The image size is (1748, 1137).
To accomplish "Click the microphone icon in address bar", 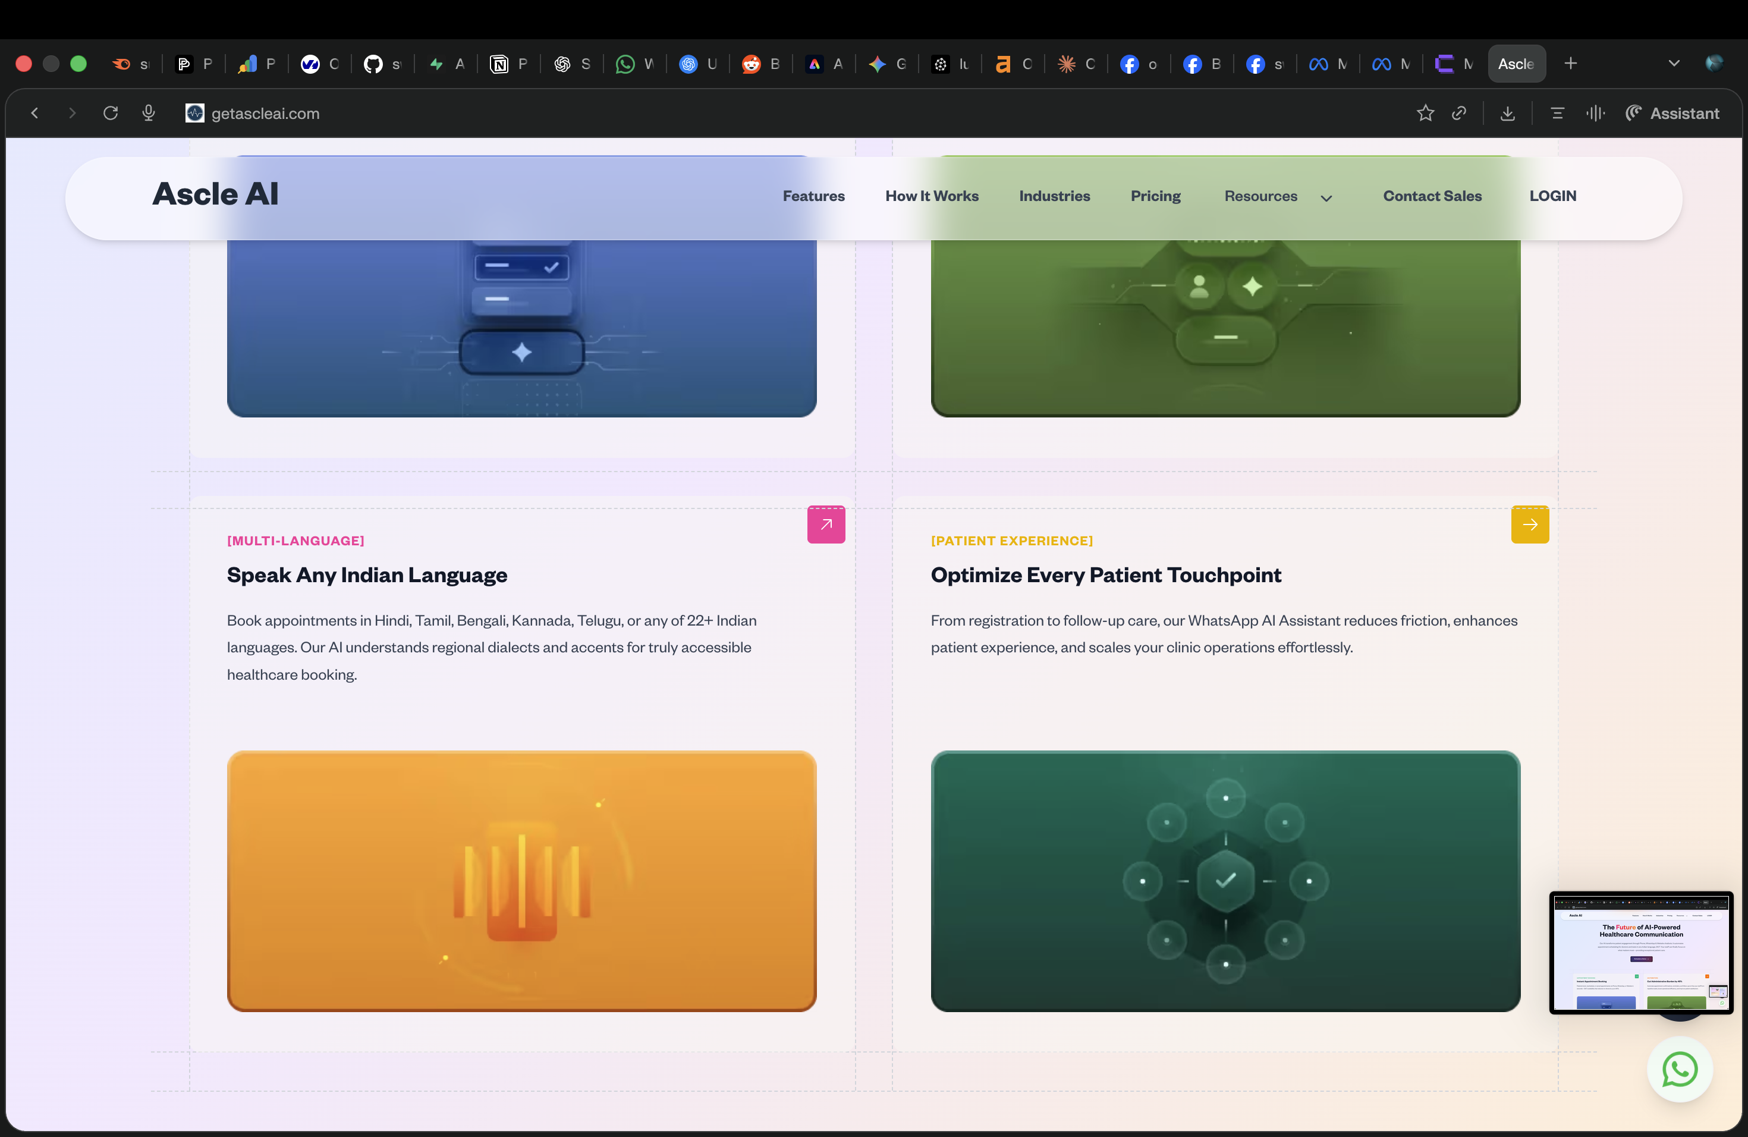I will [x=149, y=113].
